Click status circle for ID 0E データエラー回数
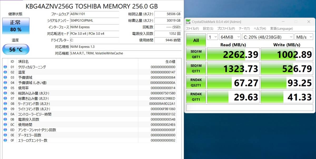Viewport: 316px width, 159px height. coord(5,135)
